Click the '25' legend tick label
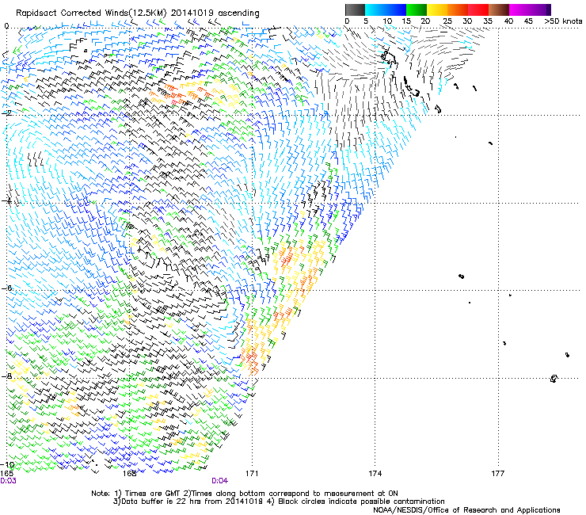 coord(447,21)
